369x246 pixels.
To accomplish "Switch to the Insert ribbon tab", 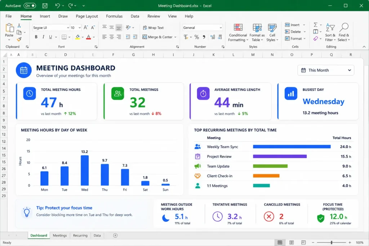I will (45, 16).
